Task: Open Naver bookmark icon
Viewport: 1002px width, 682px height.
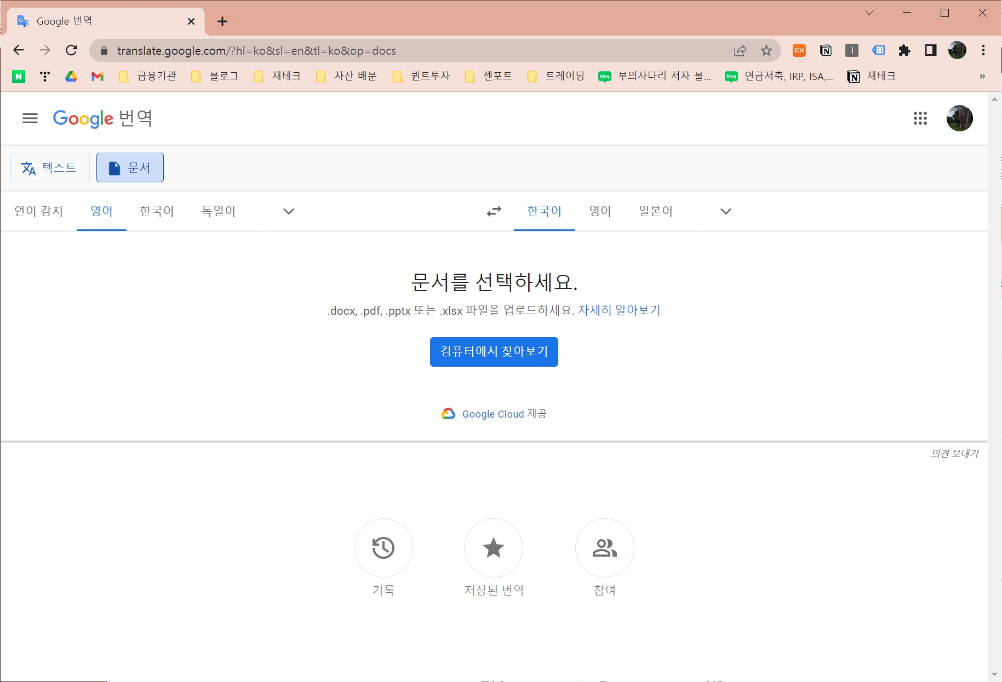Action: (x=19, y=77)
